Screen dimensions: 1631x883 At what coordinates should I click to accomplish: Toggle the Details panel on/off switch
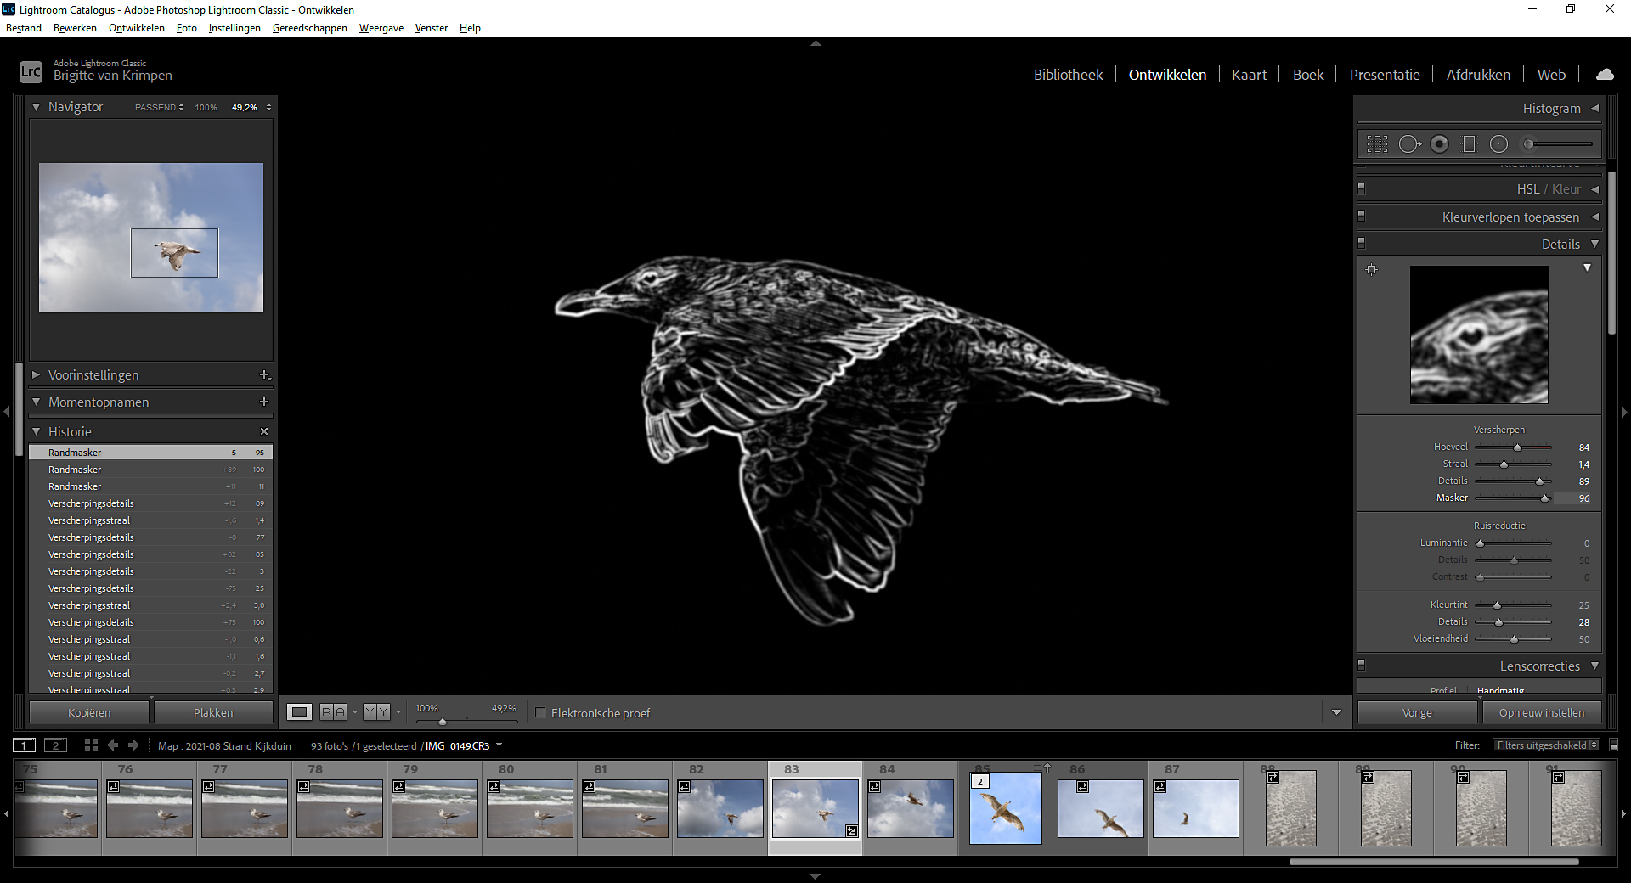1361,243
